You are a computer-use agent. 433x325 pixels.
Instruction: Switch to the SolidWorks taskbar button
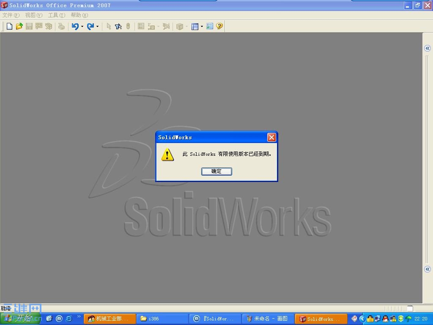pyautogui.click(x=321, y=319)
